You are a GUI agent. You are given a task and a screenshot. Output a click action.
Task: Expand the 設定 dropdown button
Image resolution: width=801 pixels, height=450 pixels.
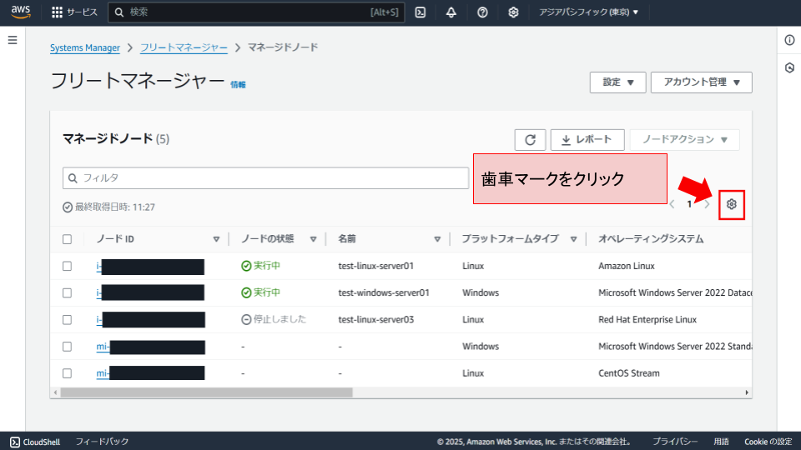[x=617, y=82]
